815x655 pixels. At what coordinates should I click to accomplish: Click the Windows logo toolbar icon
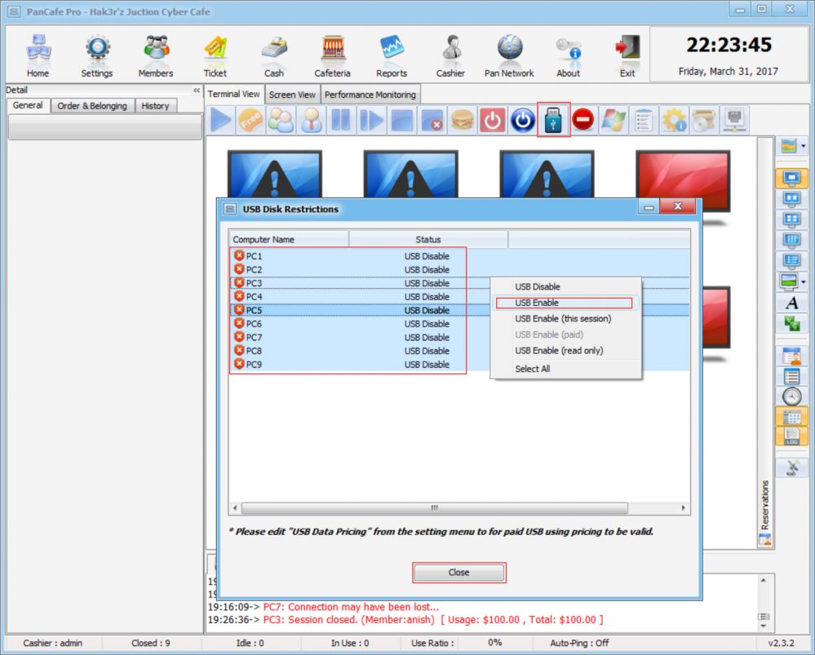point(613,120)
